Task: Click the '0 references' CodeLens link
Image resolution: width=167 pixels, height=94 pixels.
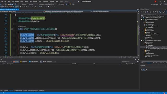Action: tap(22, 27)
